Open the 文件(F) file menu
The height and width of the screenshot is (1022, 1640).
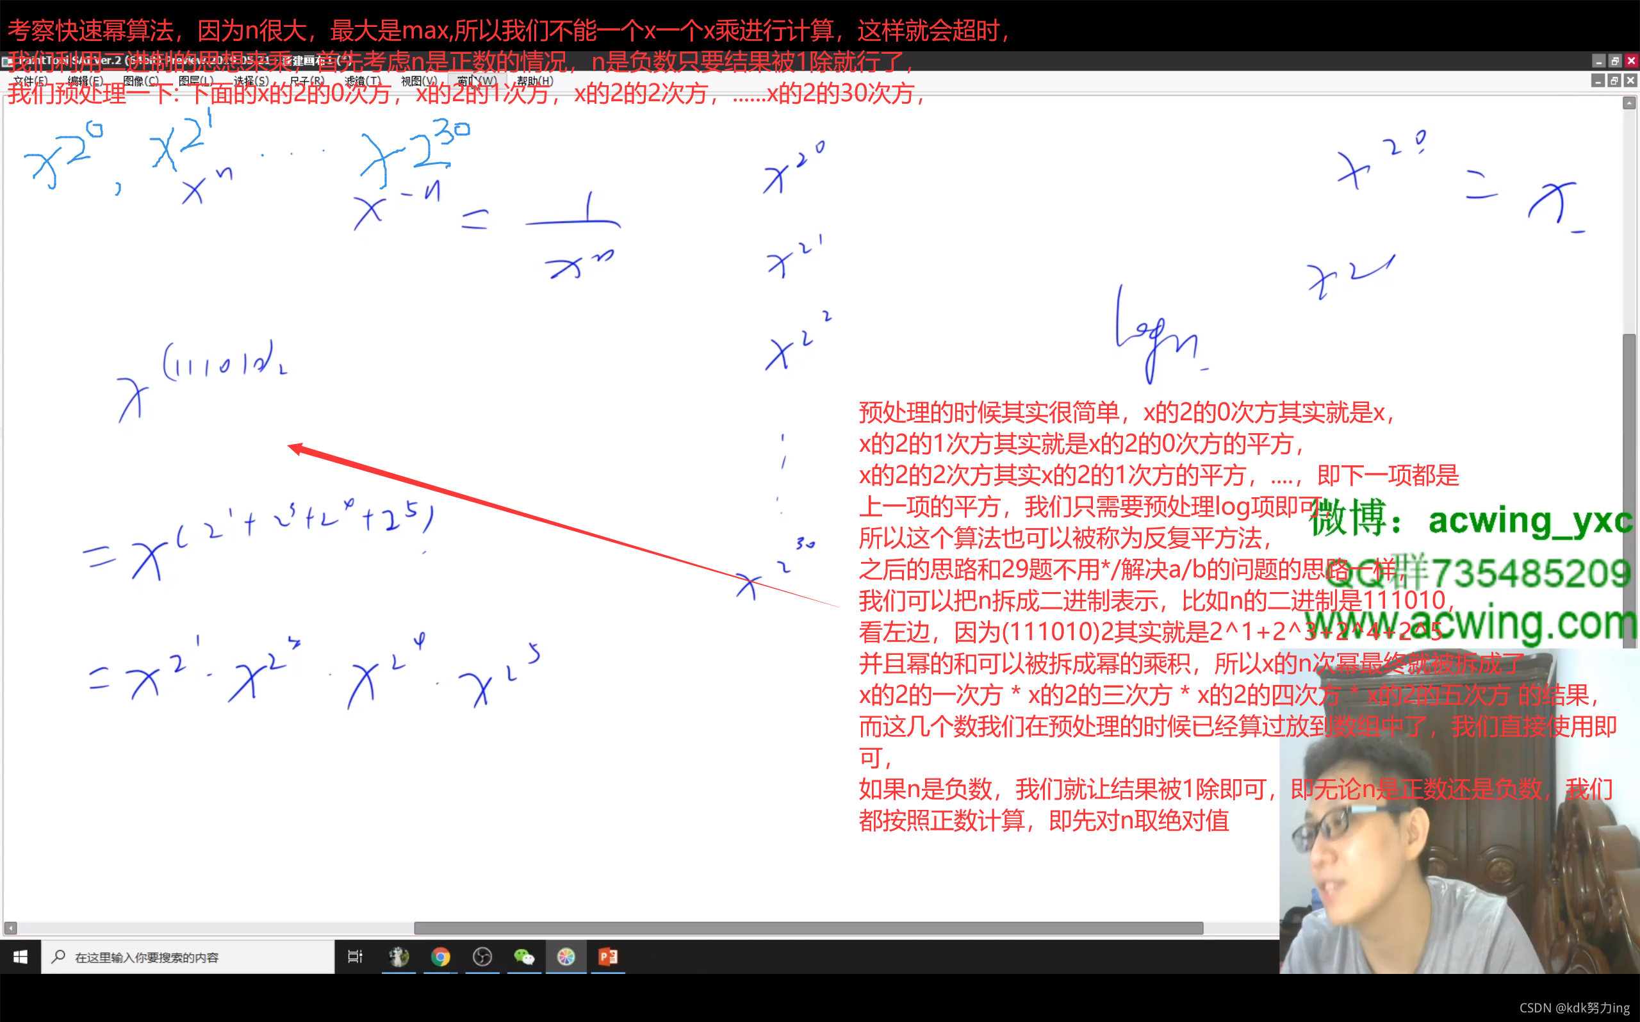pyautogui.click(x=30, y=81)
